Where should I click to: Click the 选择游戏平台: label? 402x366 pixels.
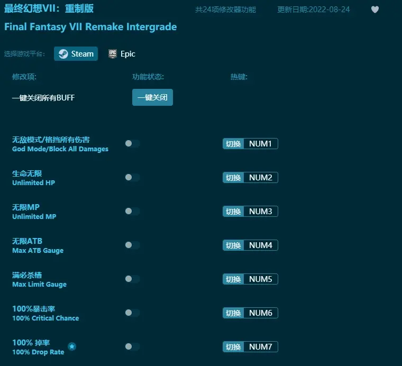[x=25, y=54]
